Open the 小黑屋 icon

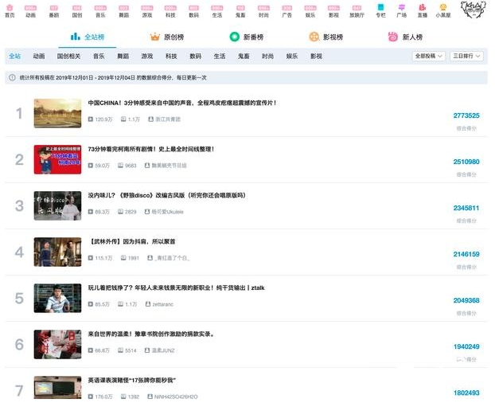pyautogui.click(x=443, y=11)
